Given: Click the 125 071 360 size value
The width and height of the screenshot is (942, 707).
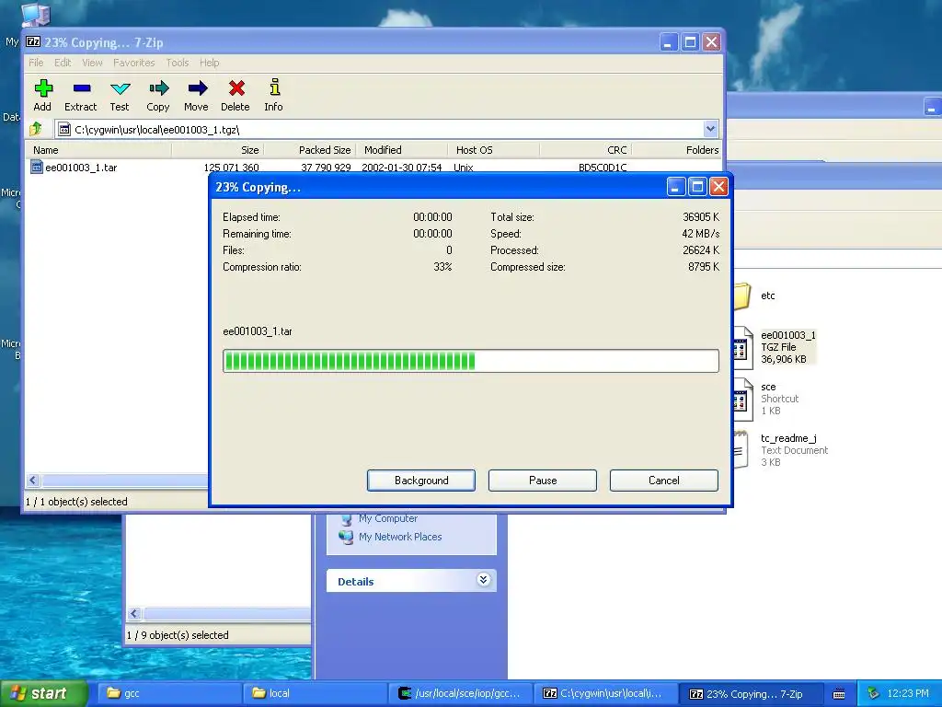Looking at the screenshot, I should tap(231, 168).
